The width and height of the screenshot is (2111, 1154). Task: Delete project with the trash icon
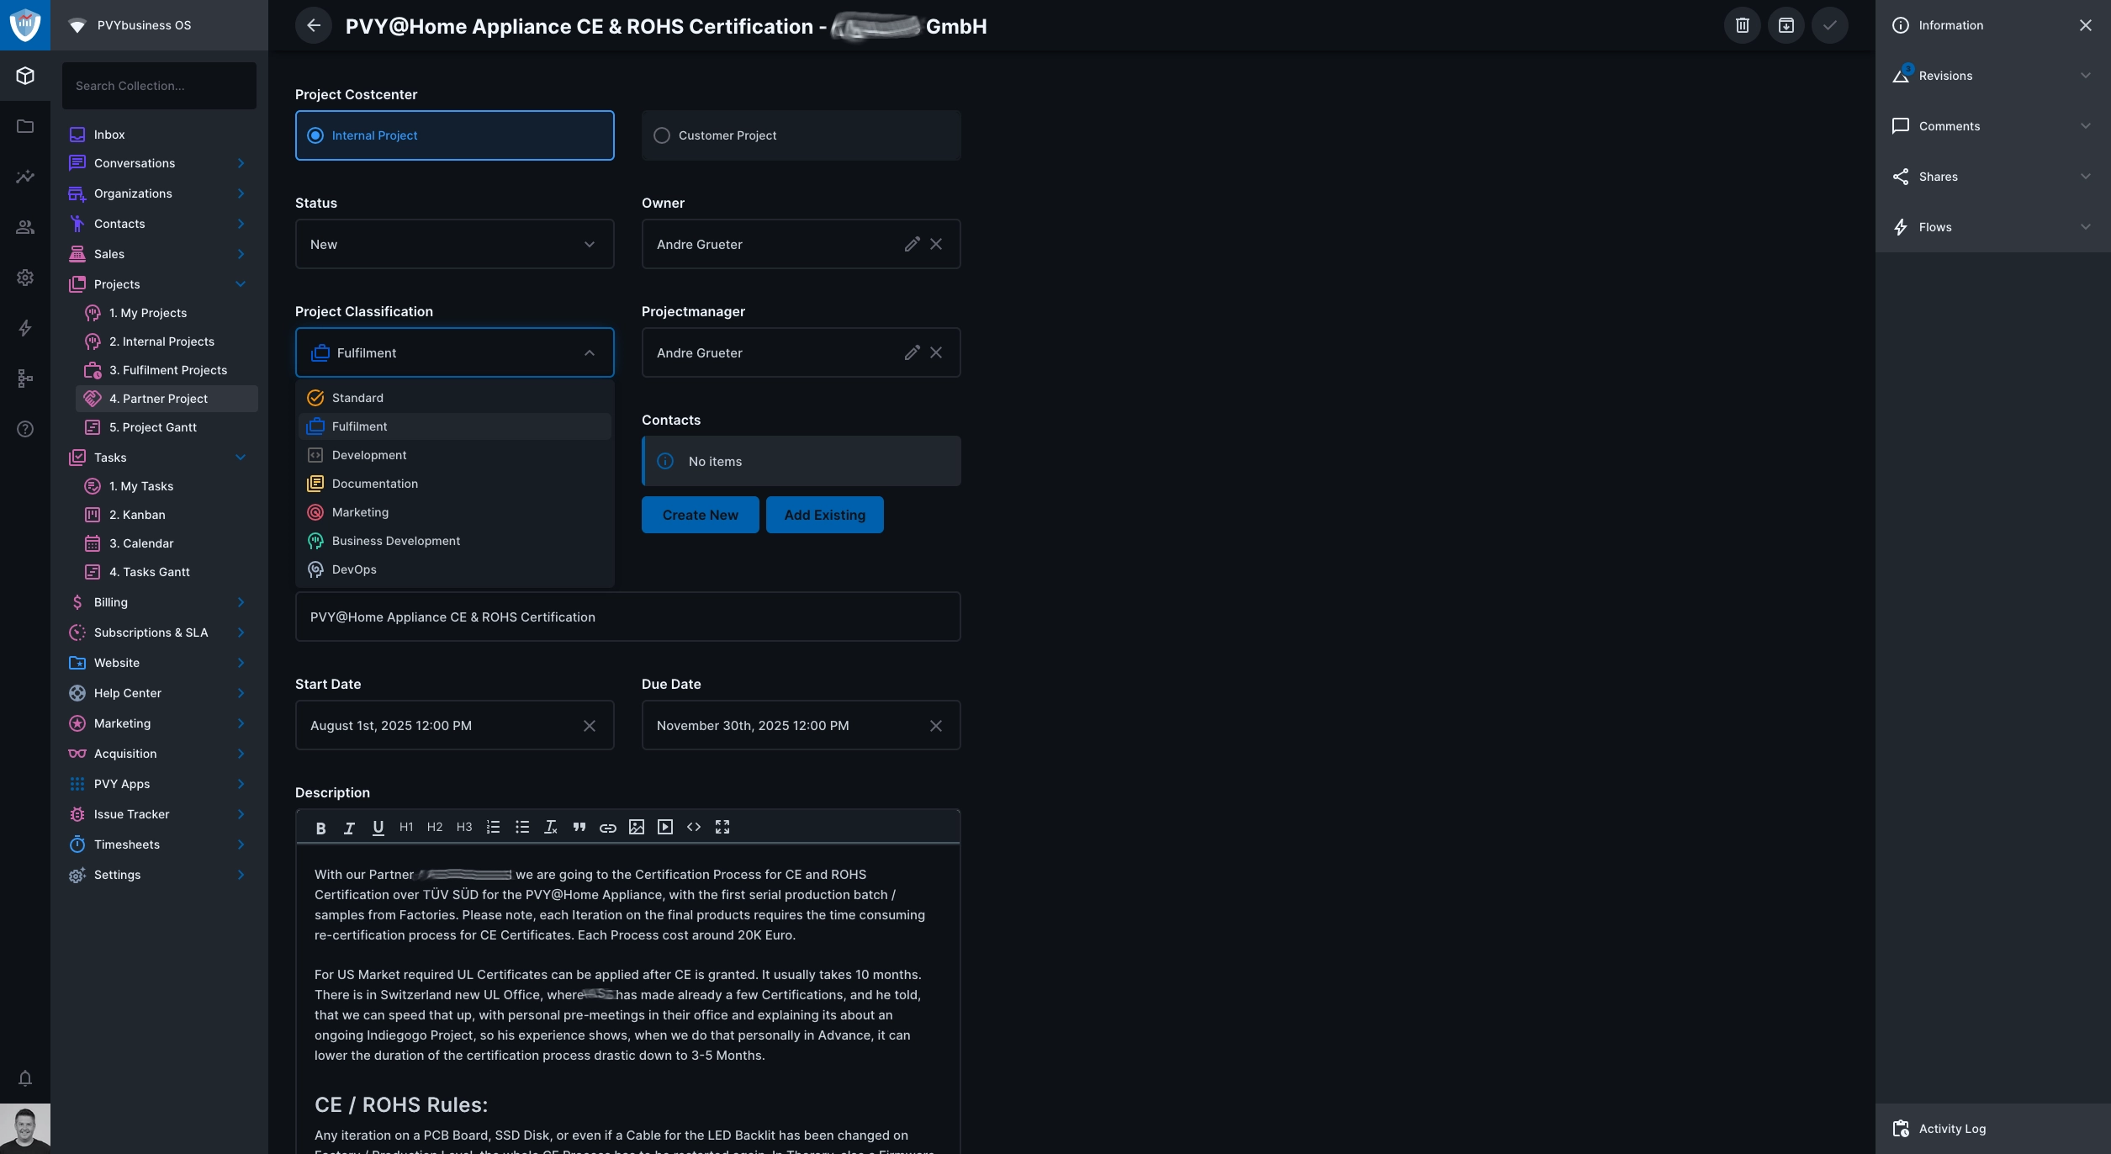(x=1742, y=25)
